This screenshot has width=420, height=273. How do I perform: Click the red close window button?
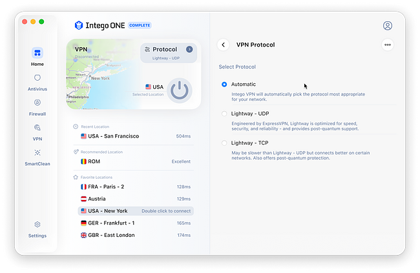click(25, 22)
